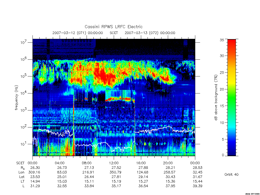
Task: Click time tick '04:00' on axis
Action: [x=59, y=163]
